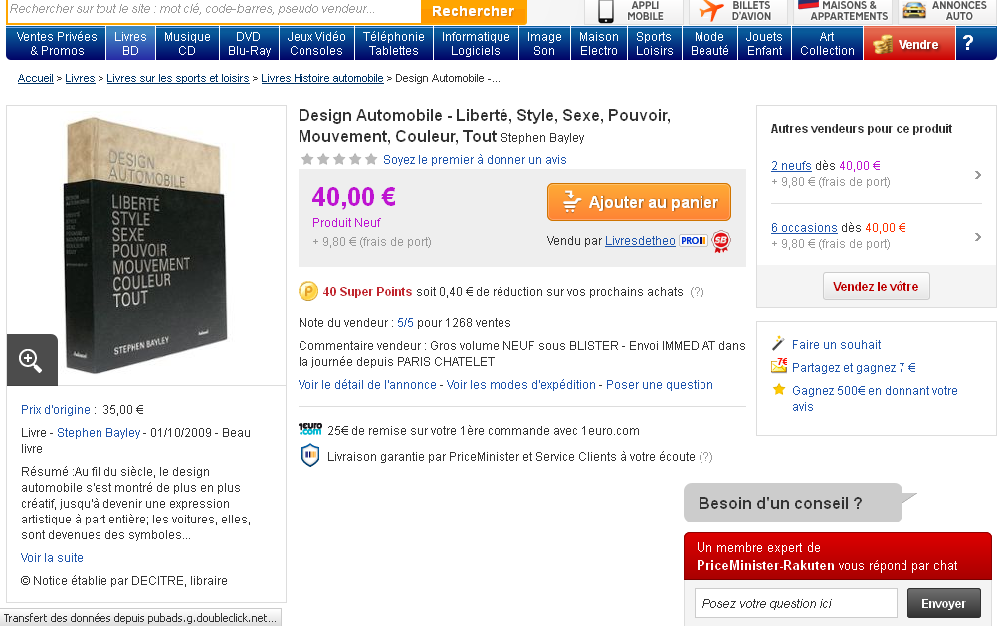
Task: Open the Livres BD menu tab
Action: point(130,44)
